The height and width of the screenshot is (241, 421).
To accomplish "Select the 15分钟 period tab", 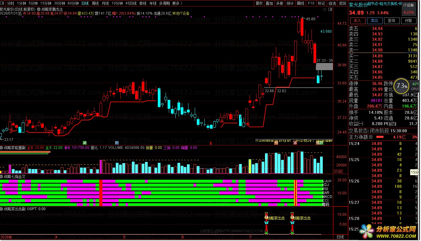I will [46, 3].
